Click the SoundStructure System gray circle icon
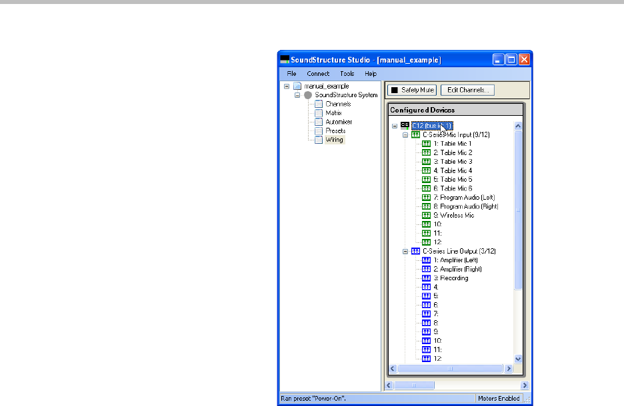 pos(308,95)
